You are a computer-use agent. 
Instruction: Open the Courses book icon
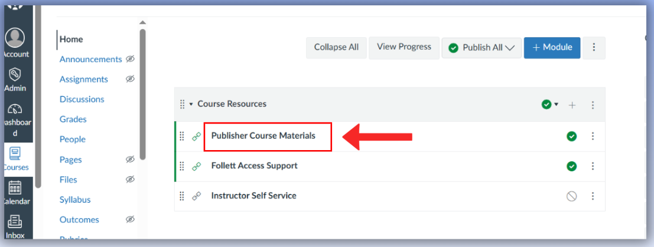click(15, 154)
